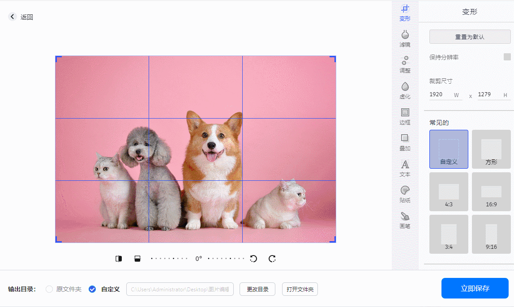
Task: Choose the 16:9 crop ratio preset
Action: pyautogui.click(x=491, y=192)
